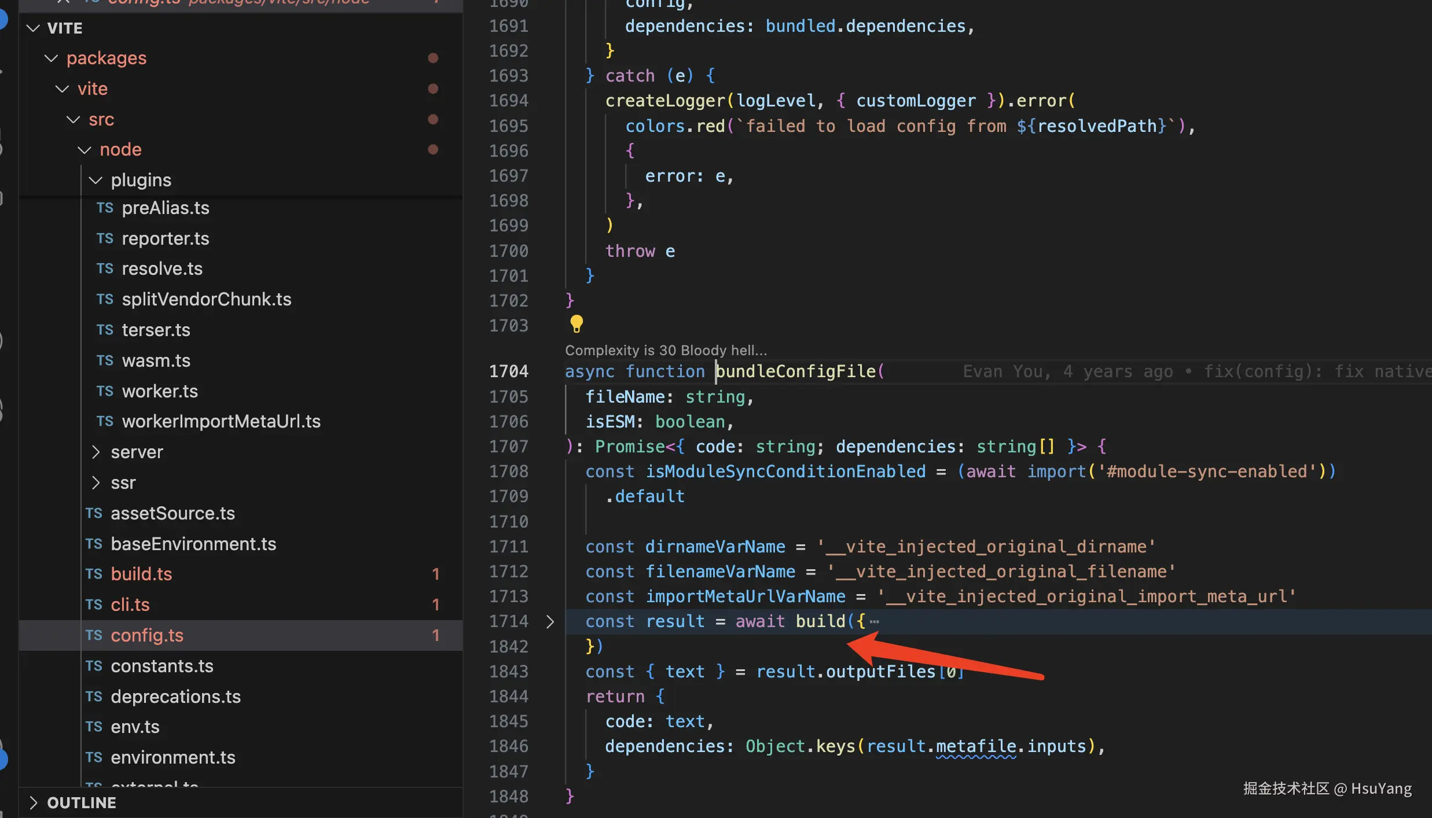The width and height of the screenshot is (1432, 818).
Task: Click modified dot next to packages folder
Action: point(432,58)
